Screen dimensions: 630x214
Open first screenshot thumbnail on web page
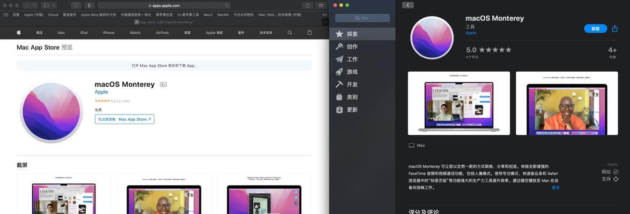63,194
